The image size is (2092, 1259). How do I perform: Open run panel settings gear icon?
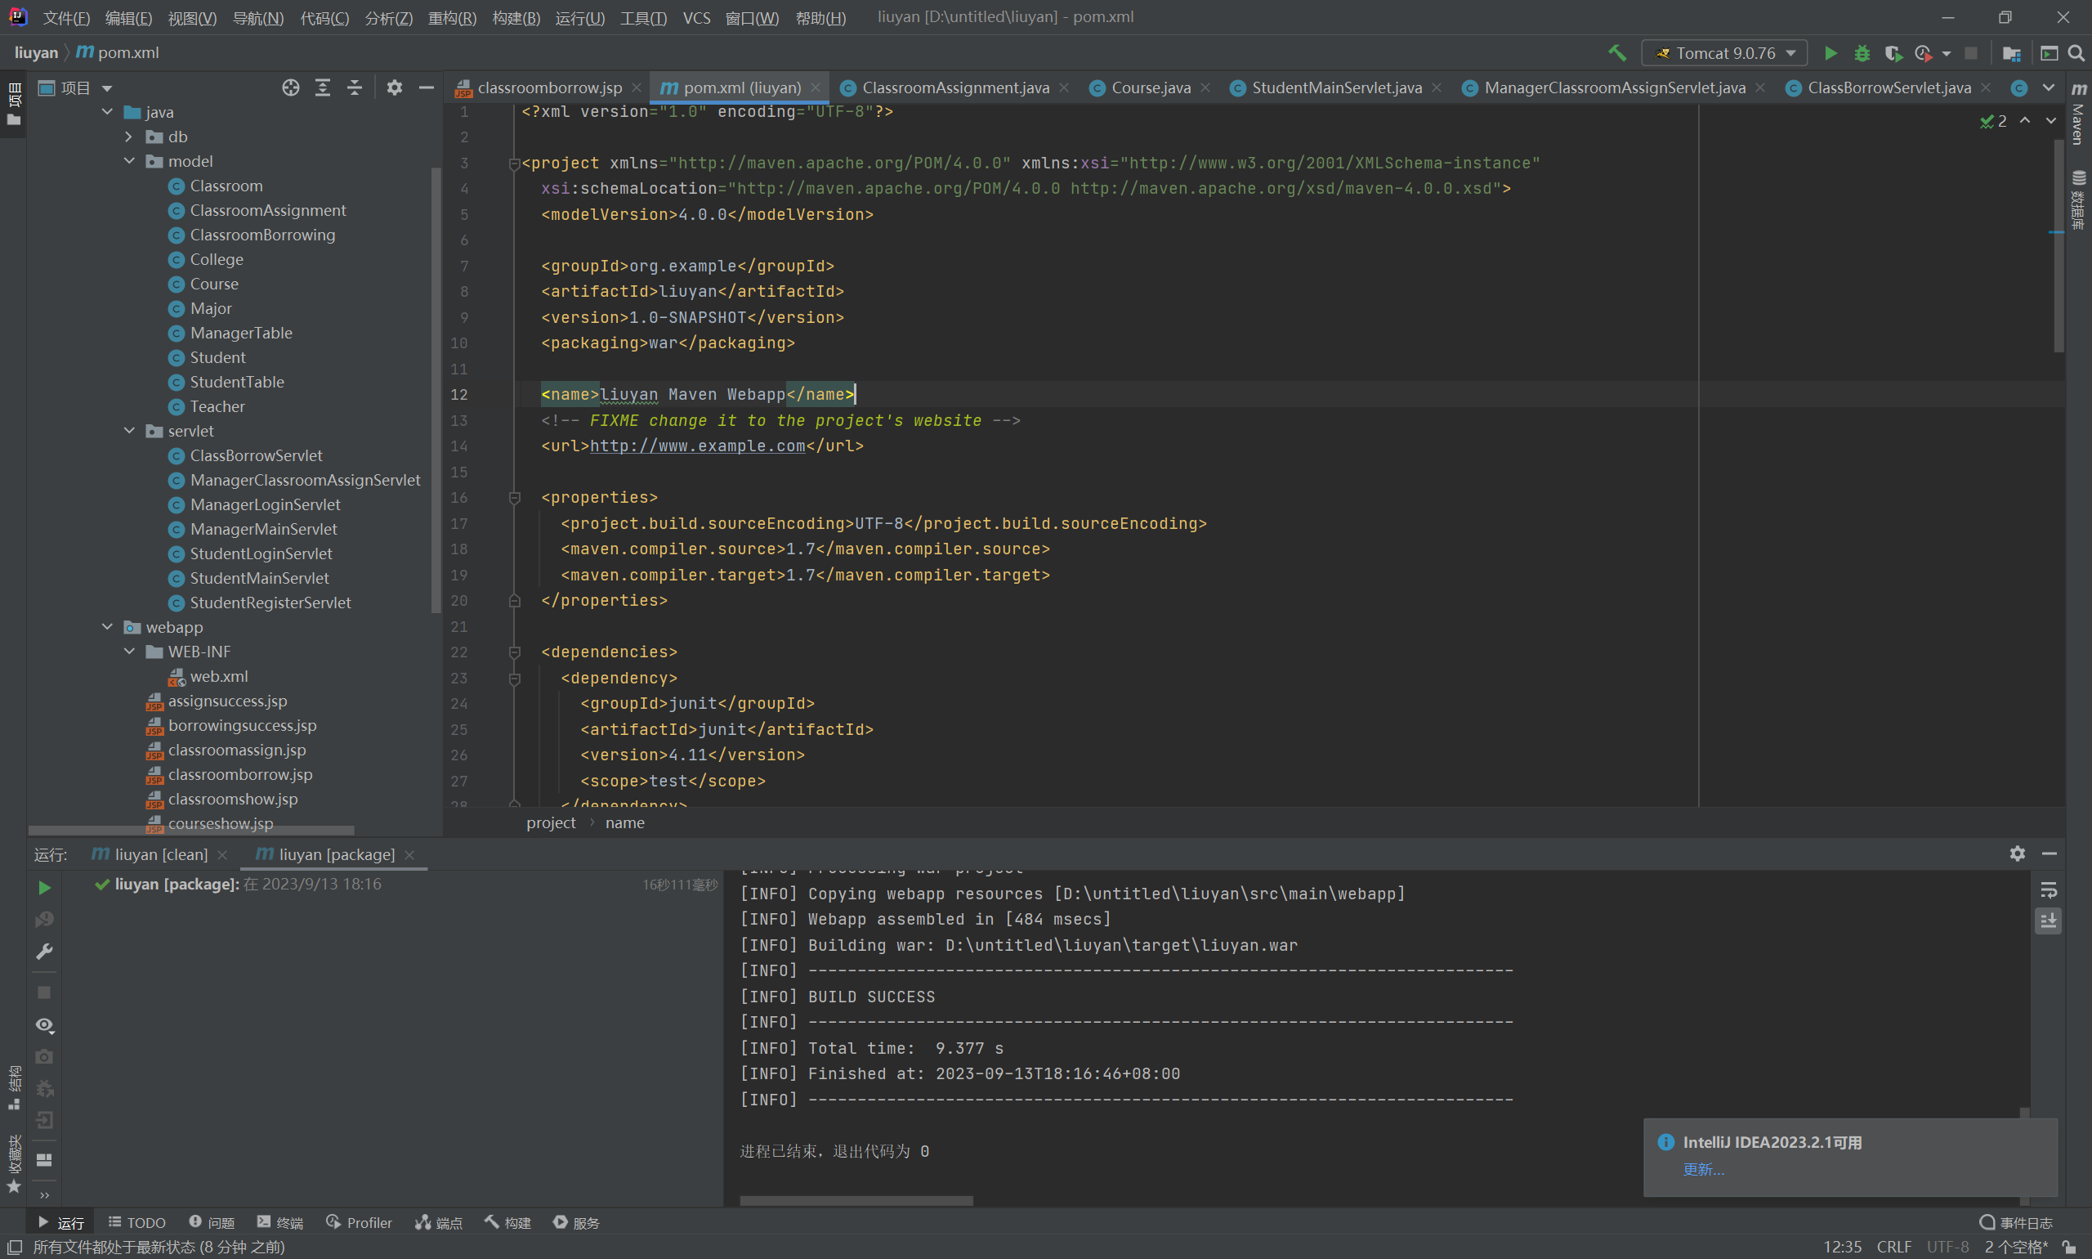(2017, 854)
